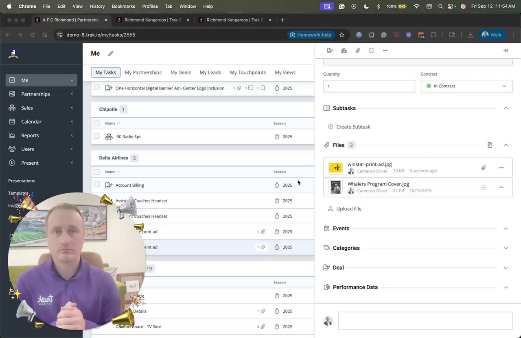
Task: Click the document icon in Files header
Action: 490,145
